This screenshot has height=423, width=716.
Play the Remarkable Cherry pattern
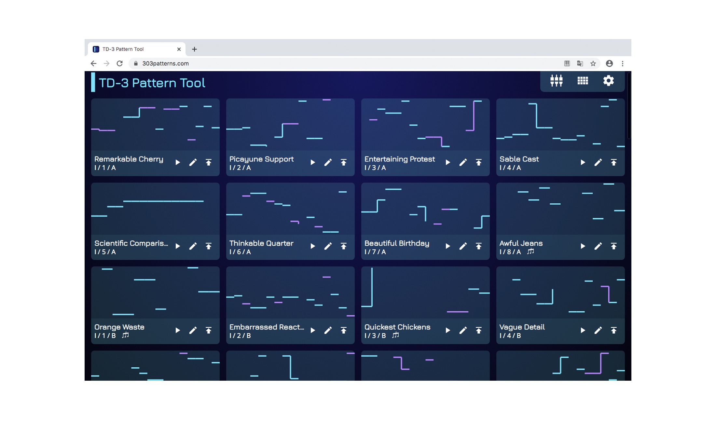tap(178, 162)
